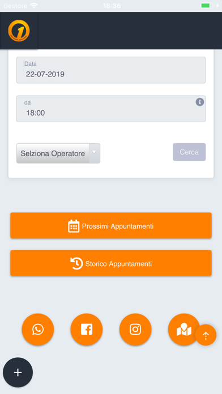
Task: Select the da time field showing 18:00
Action: coord(111,109)
